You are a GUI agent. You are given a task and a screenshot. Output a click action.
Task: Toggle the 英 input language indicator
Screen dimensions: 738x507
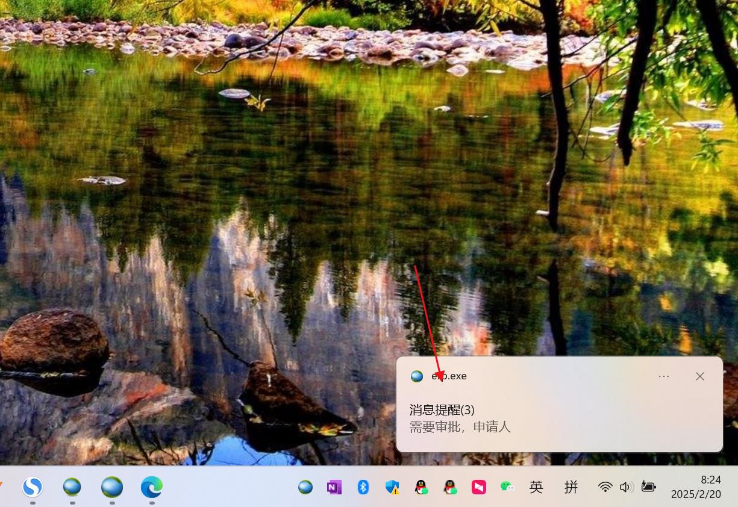tap(536, 487)
